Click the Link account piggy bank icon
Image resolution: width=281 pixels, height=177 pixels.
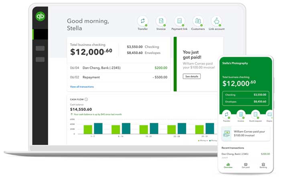(216, 21)
